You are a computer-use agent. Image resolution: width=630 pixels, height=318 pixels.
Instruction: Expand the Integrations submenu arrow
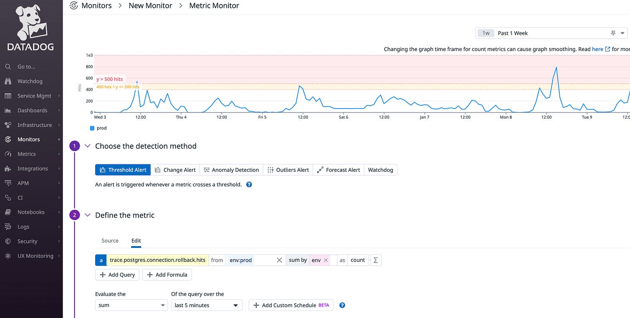[59, 169]
